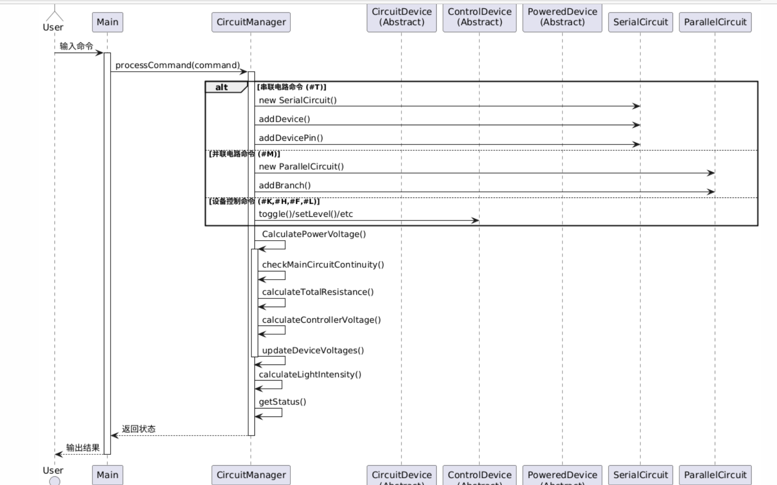Select the calculateLightIntensity() self-call label

point(310,374)
